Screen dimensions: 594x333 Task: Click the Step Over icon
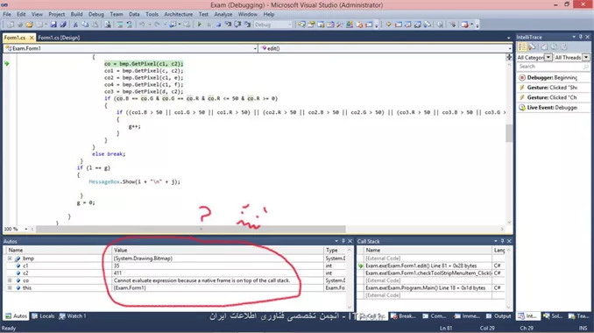tap(237, 25)
